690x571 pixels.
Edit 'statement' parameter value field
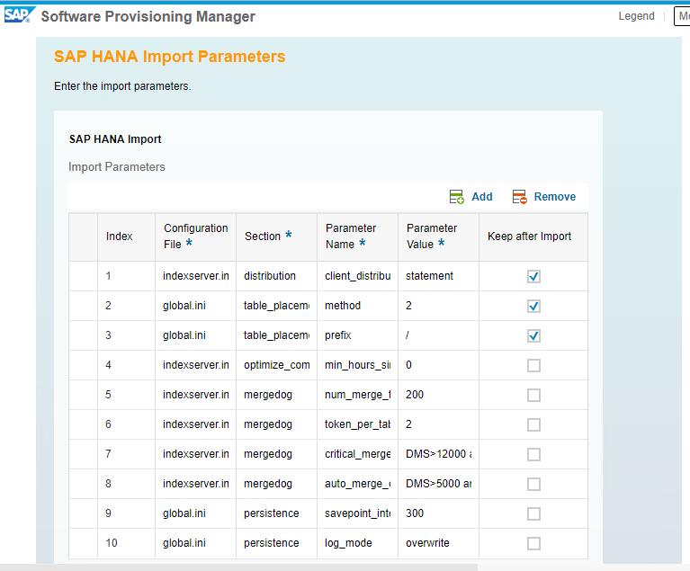[438, 276]
